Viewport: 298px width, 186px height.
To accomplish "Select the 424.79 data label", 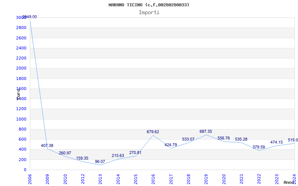I will pyautogui.click(x=171, y=145).
